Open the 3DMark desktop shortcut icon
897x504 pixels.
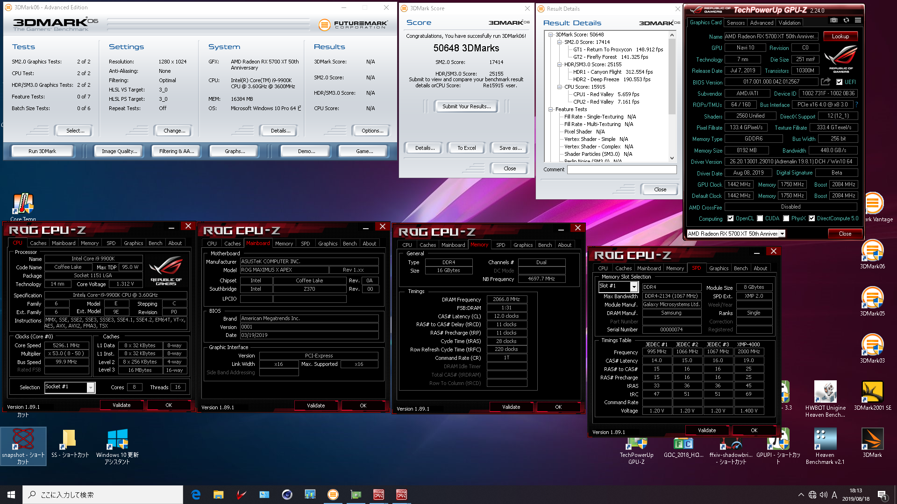click(872, 443)
